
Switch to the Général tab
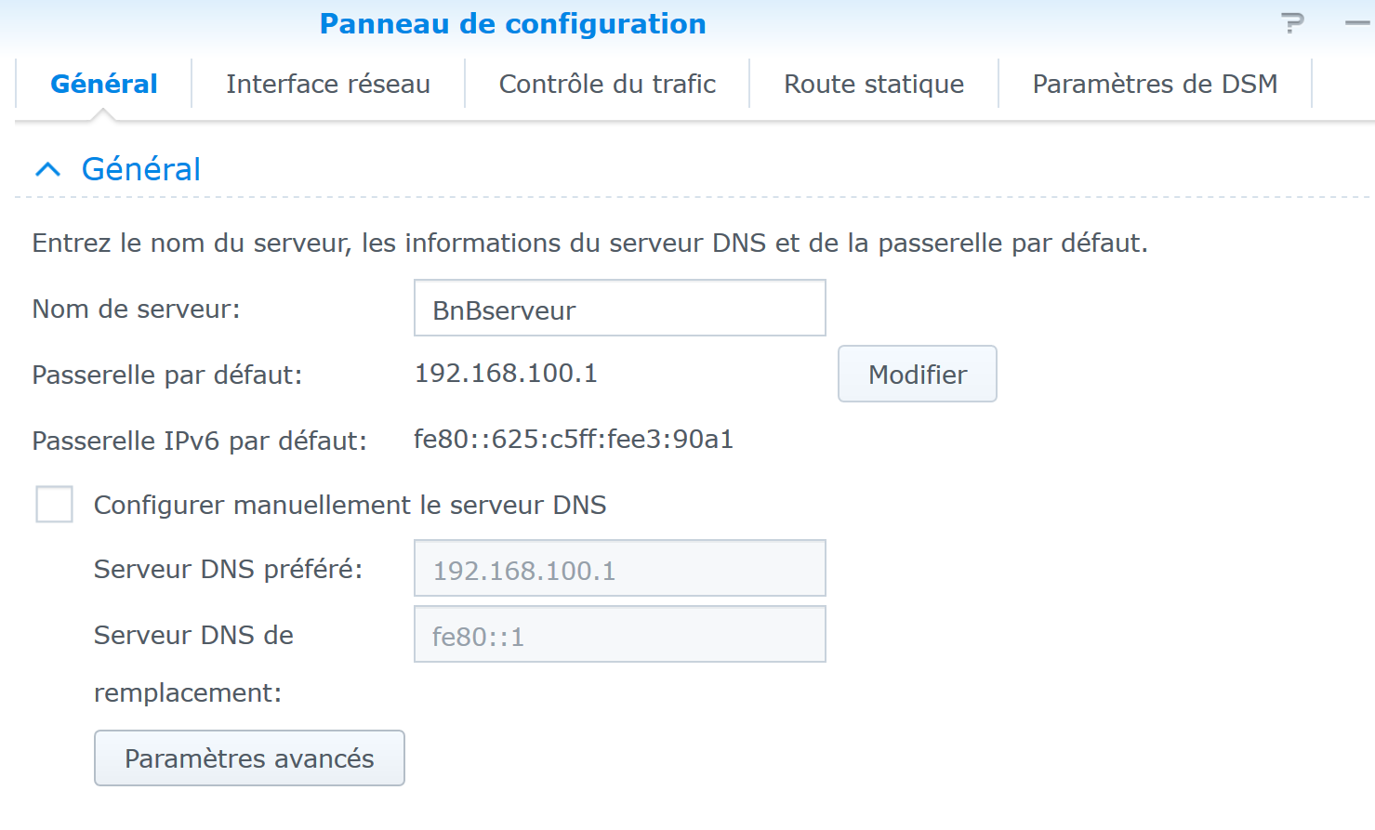coord(104,84)
